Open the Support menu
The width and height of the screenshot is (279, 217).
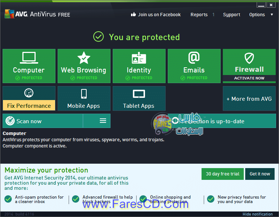pos(232,15)
